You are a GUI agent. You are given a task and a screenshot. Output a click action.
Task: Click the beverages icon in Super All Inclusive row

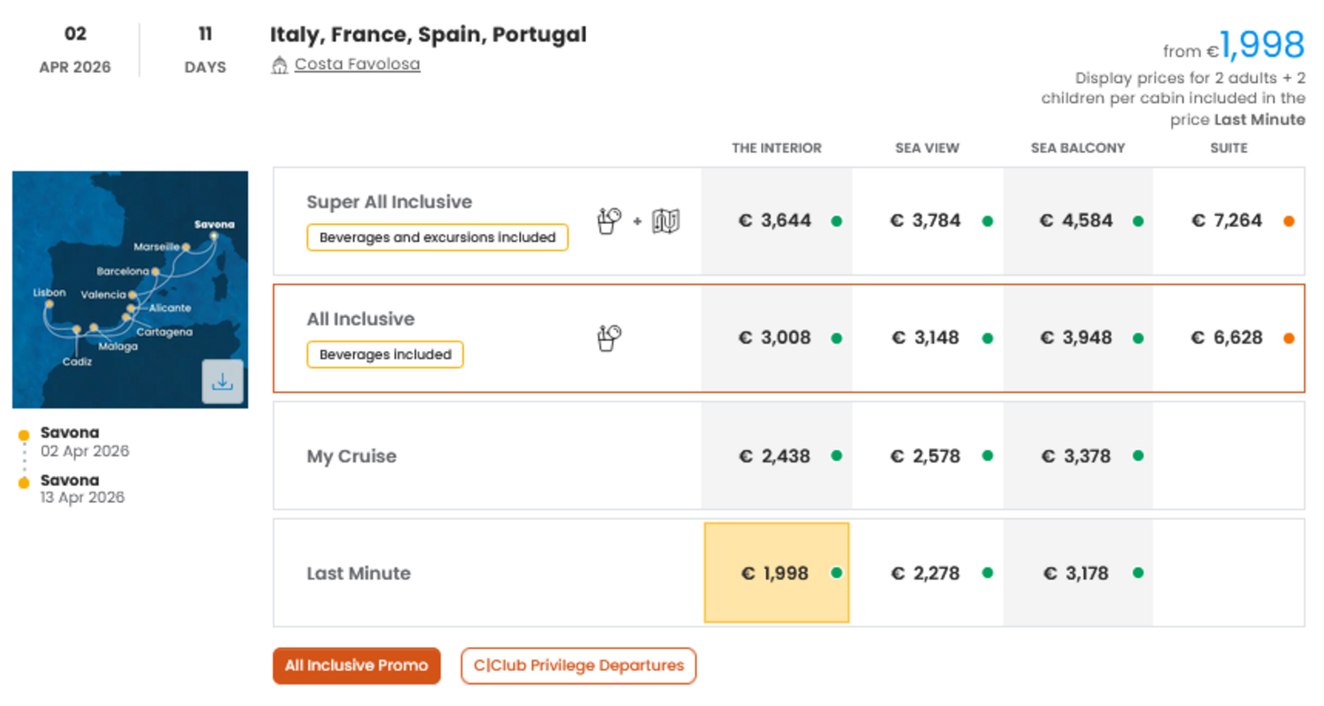[609, 221]
